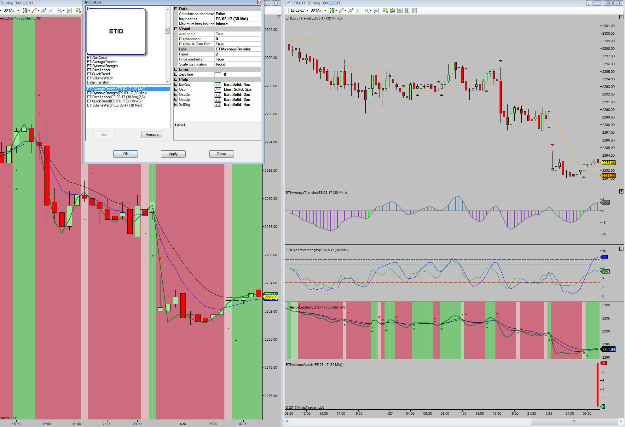The width and height of the screenshot is (625, 427).
Task: Collapse the Visual properties section
Action: coord(176,29)
